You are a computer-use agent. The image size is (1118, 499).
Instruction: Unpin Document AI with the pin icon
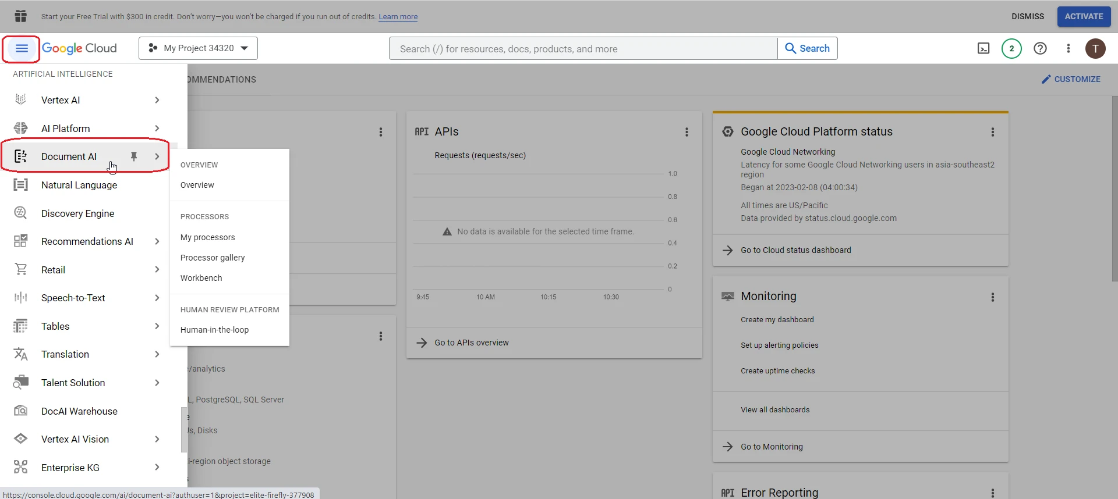coord(134,156)
